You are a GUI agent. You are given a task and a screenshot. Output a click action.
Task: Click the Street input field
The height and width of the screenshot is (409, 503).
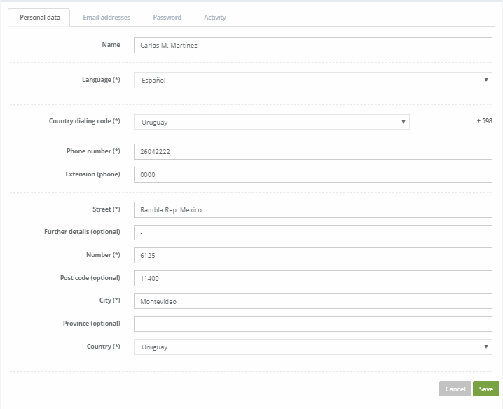[312, 210]
